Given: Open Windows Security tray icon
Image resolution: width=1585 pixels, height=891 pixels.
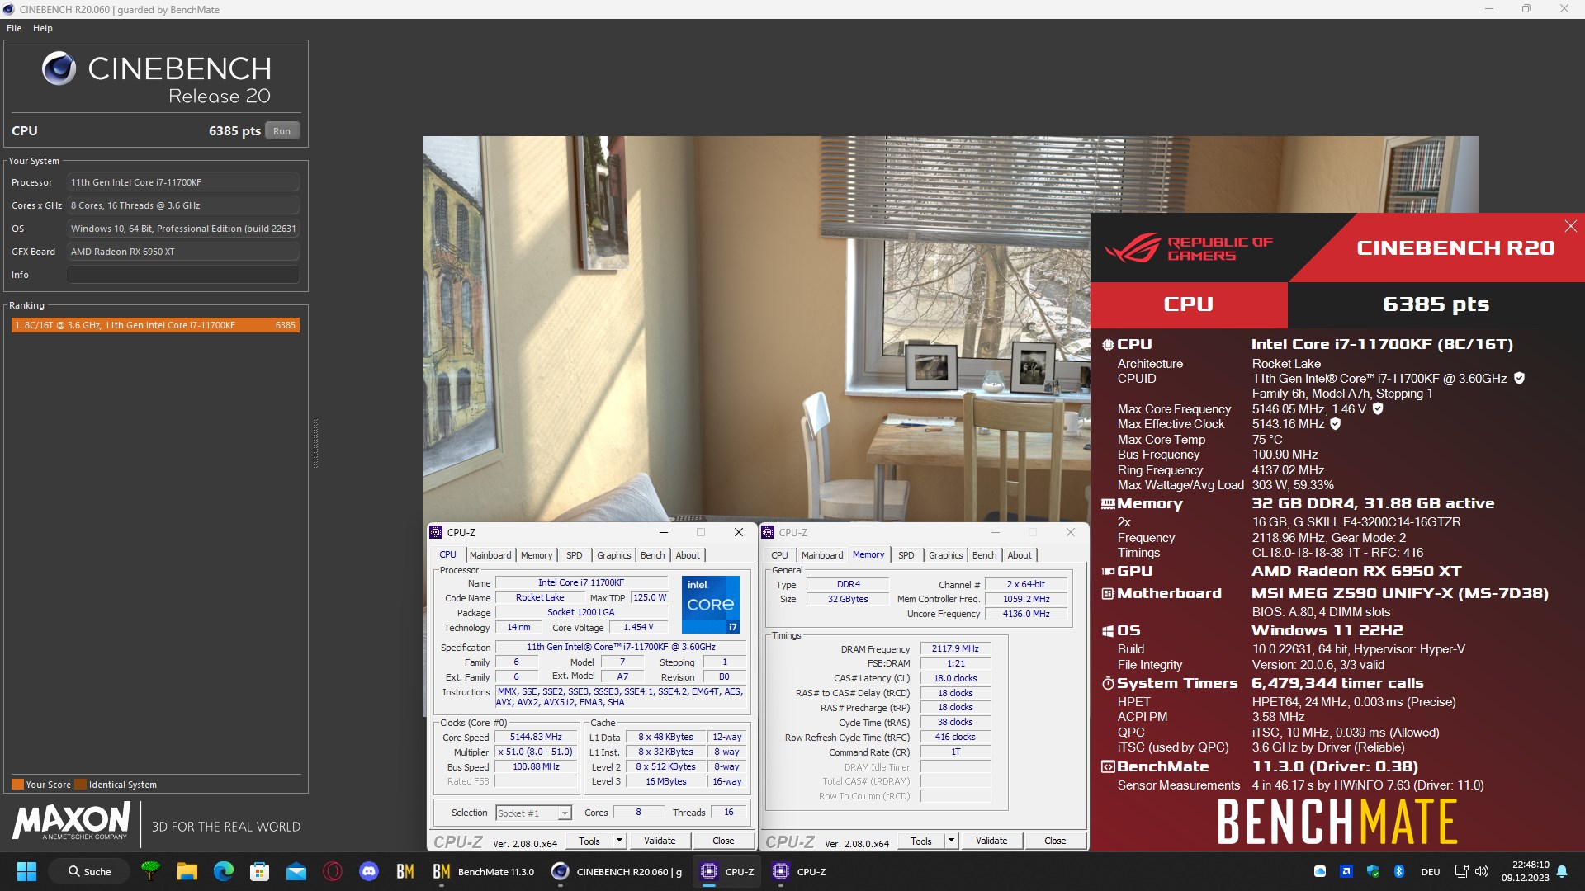Looking at the screenshot, I should 1373,871.
